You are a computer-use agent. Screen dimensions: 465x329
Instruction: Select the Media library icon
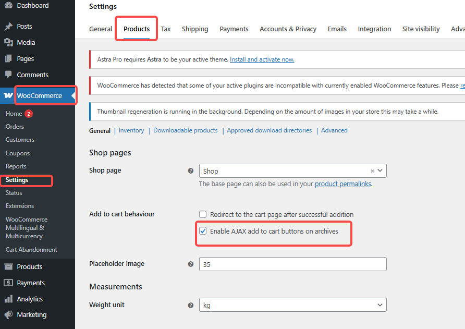[x=7, y=42]
